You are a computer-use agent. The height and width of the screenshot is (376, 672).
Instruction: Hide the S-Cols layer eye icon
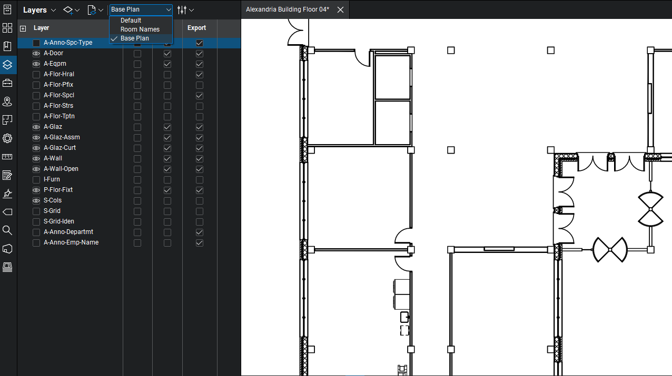pyautogui.click(x=36, y=200)
